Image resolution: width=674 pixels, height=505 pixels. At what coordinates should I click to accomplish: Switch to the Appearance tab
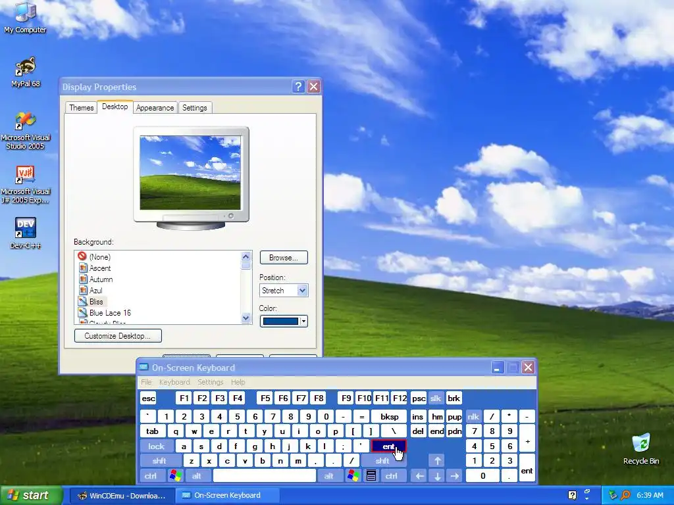coord(155,108)
